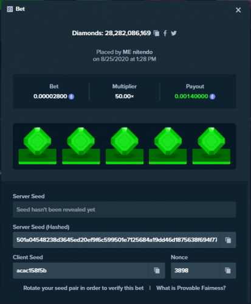This screenshot has width=251, height=304.
Task: Open What is Provable Fairness link
Action: (x=191, y=288)
